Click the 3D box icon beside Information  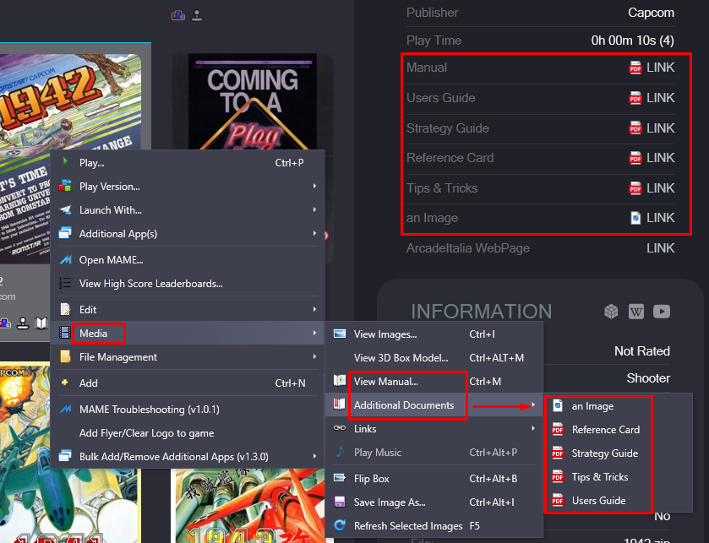[611, 312]
